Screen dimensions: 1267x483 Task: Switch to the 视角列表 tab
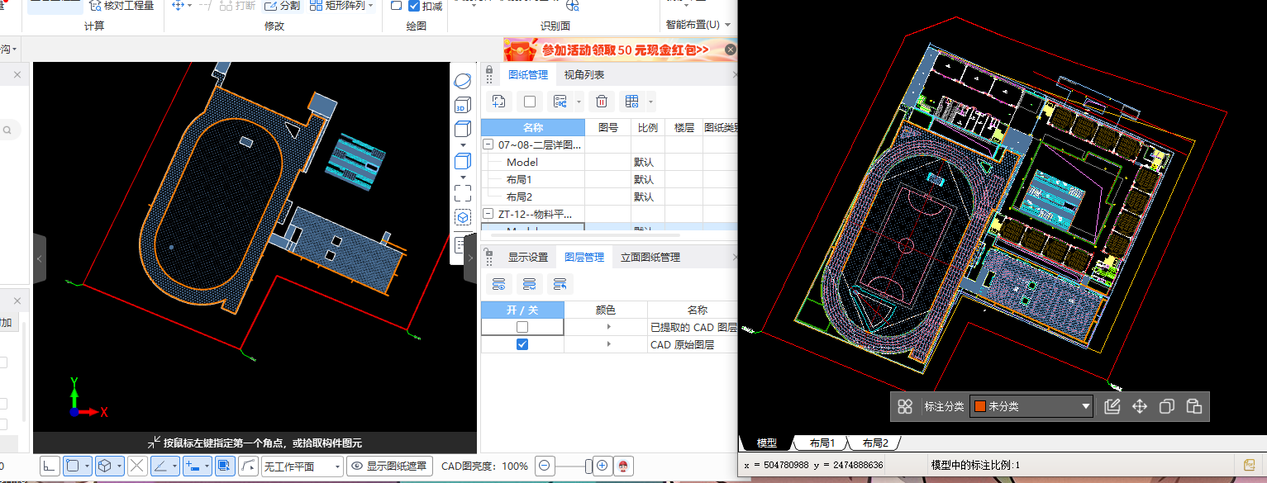(584, 75)
